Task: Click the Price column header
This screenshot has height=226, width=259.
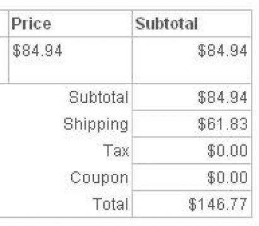Action: pos(32,24)
